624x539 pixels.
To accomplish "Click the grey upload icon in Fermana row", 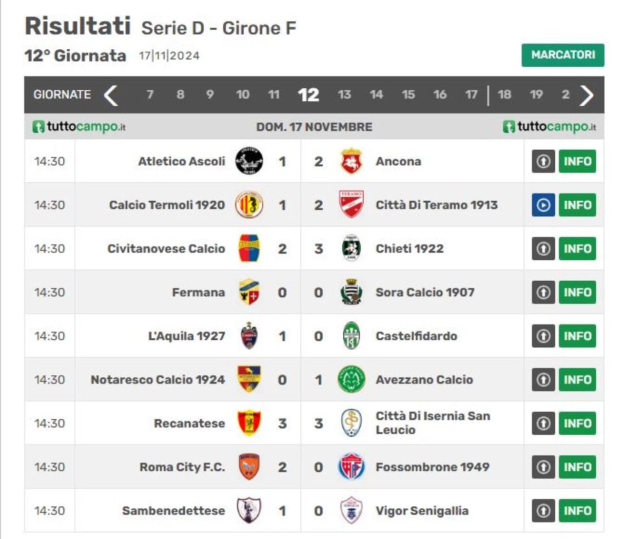I will [543, 292].
